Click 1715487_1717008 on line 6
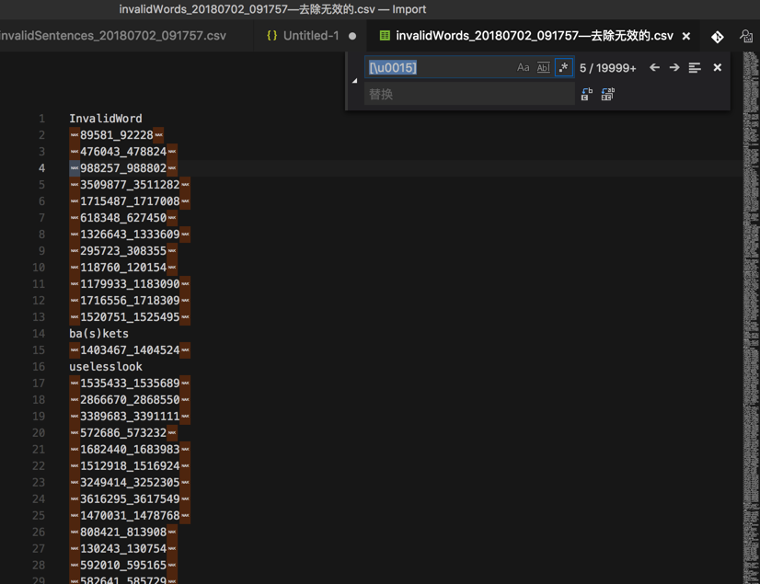The width and height of the screenshot is (760, 584). click(x=130, y=200)
